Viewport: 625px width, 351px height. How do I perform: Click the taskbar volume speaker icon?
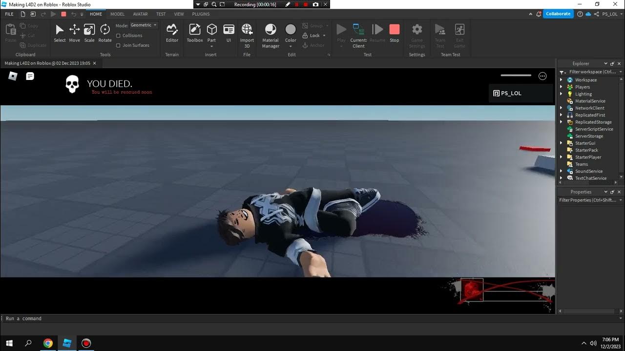coord(593,343)
